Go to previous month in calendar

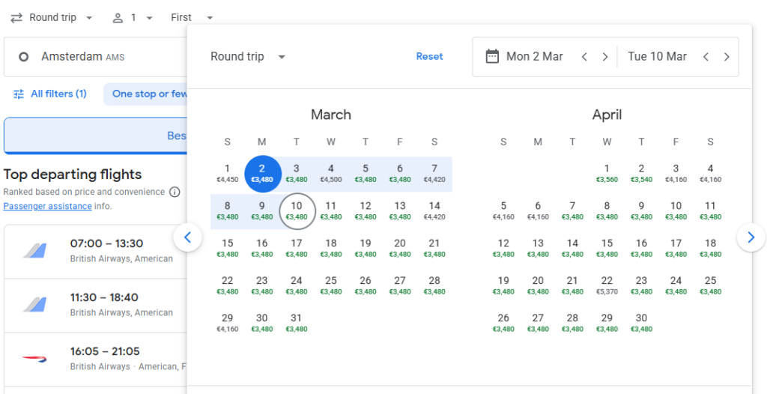[187, 237]
